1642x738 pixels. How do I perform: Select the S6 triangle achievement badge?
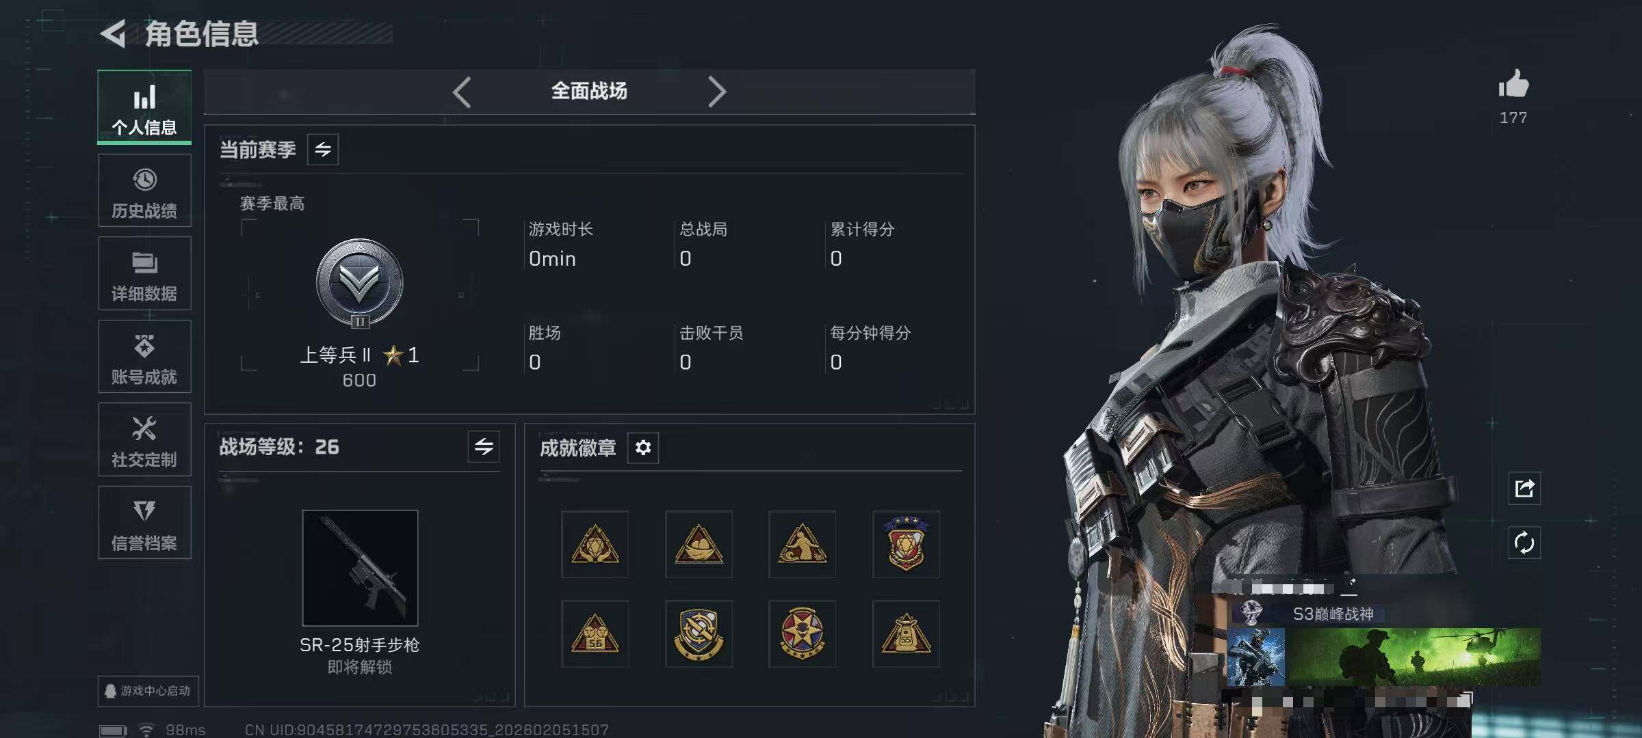(x=595, y=634)
